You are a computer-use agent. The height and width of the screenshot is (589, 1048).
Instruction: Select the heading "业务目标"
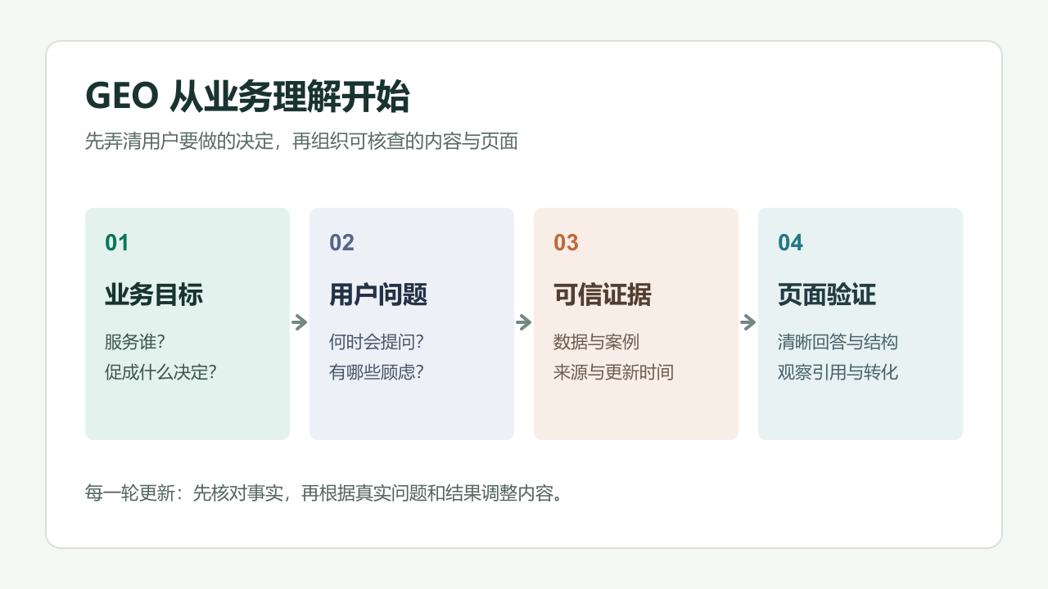(x=154, y=294)
